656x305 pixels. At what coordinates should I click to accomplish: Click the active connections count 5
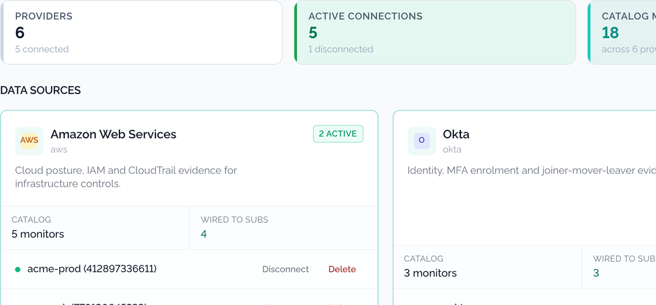(x=313, y=33)
